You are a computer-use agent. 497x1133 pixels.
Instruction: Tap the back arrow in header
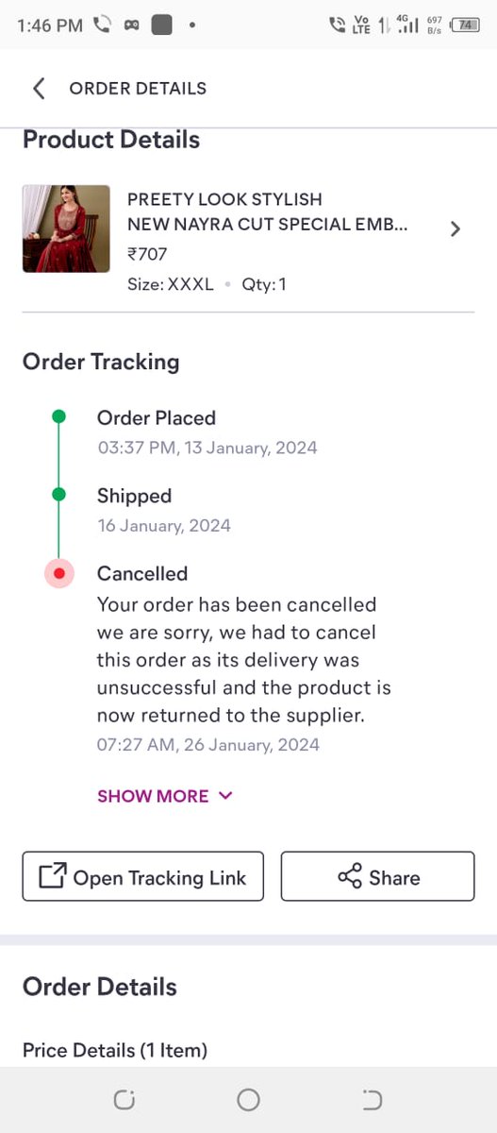click(x=39, y=89)
